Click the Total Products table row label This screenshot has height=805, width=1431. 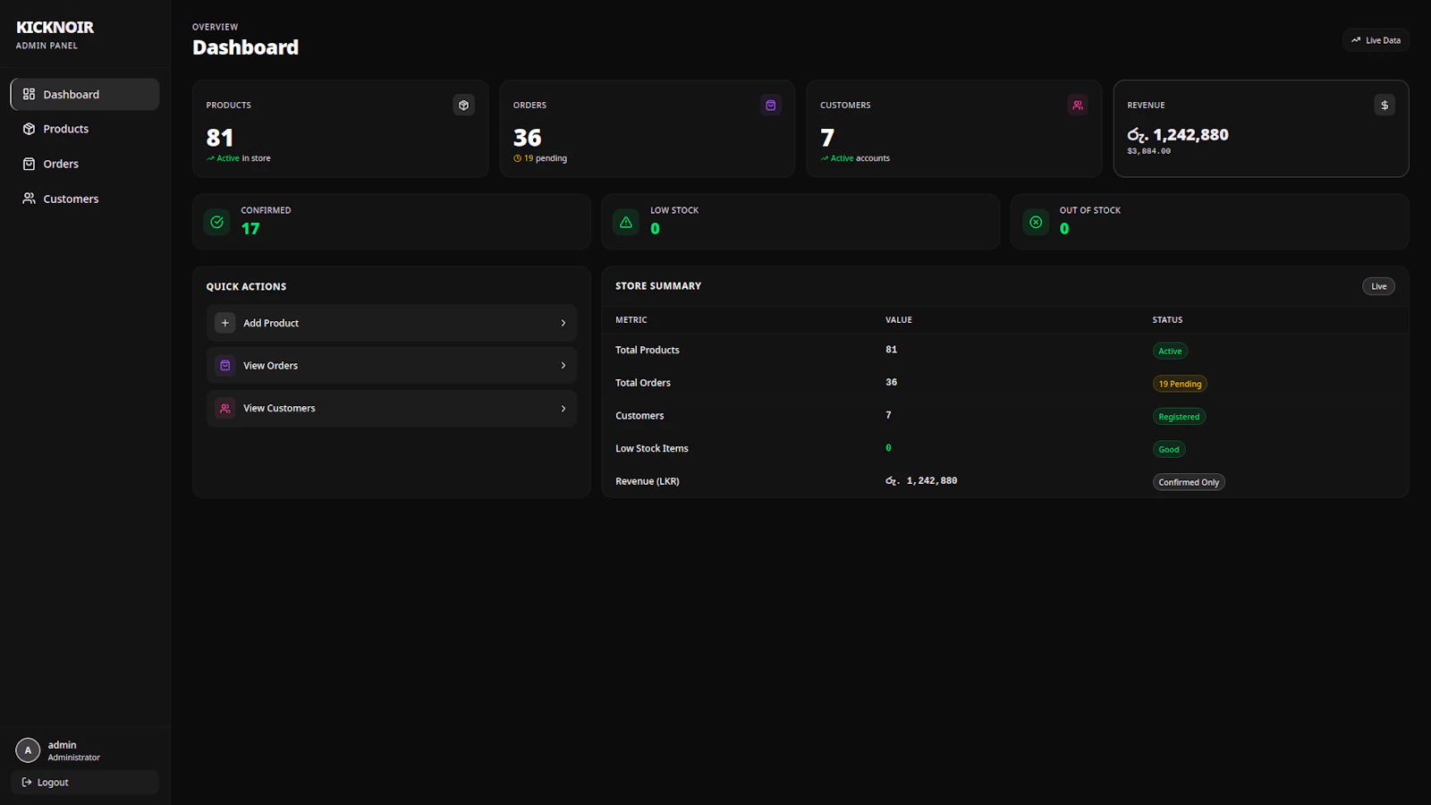point(648,350)
